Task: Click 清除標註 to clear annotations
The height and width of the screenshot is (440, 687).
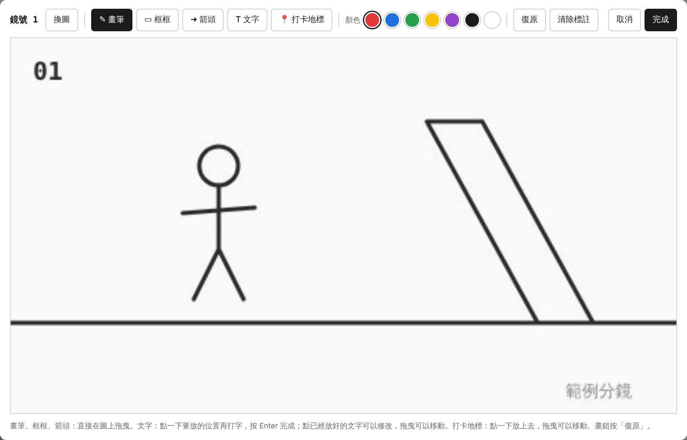Action: (x=574, y=20)
